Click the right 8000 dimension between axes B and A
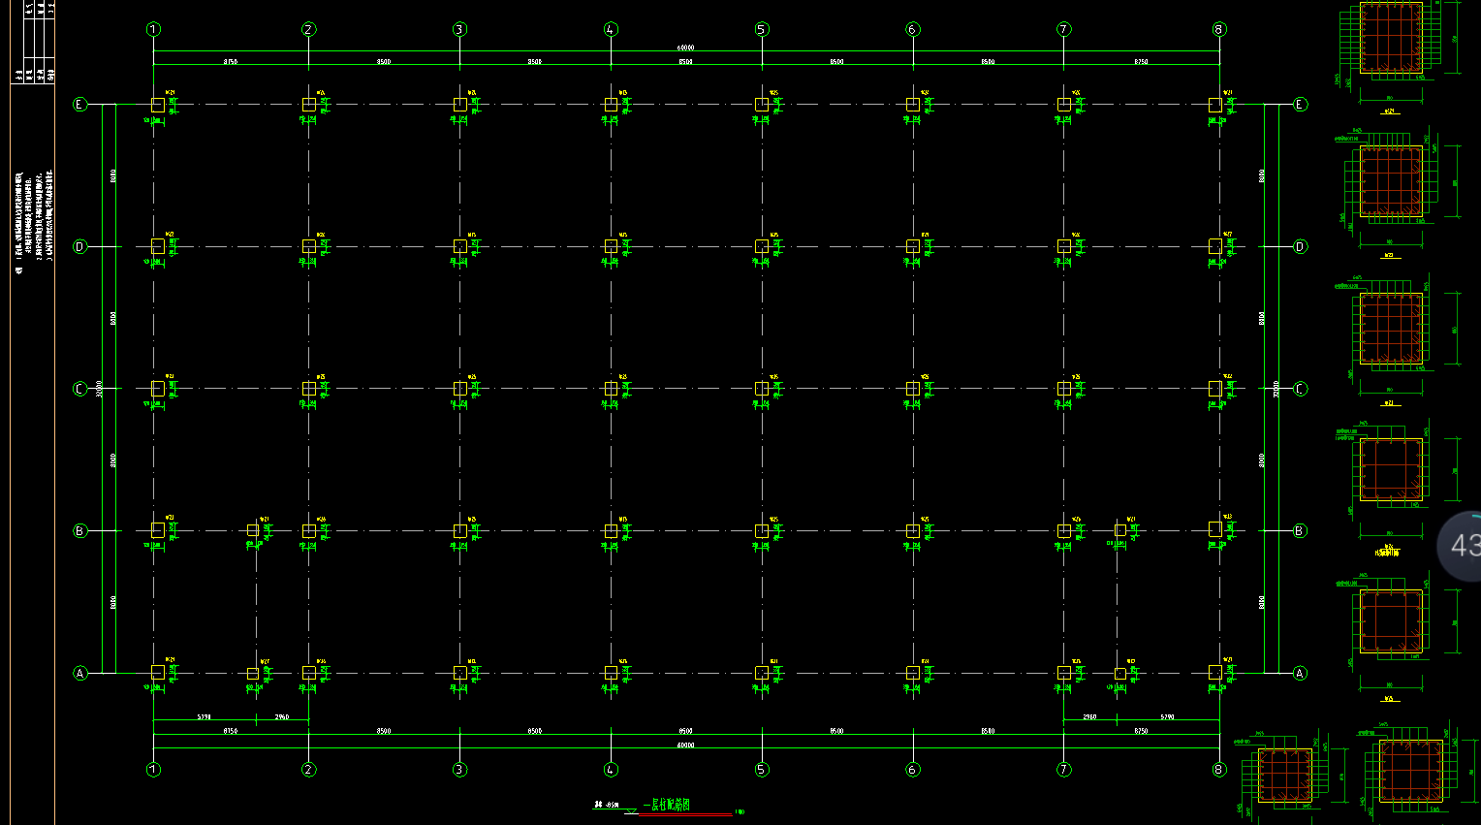1481x825 pixels. [1261, 602]
